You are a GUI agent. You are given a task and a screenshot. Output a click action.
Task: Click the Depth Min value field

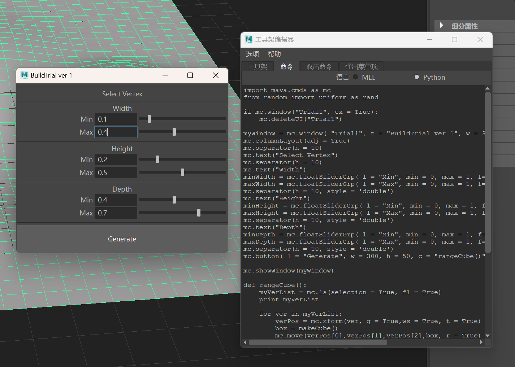[116, 200]
